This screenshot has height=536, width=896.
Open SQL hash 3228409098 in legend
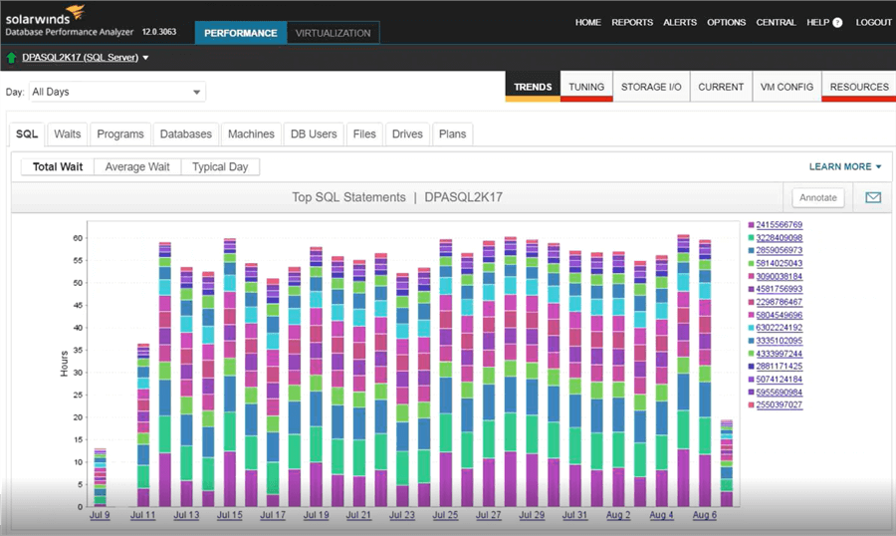(x=779, y=238)
